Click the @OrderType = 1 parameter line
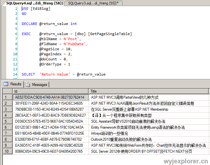Image resolution: width=210 pixels, height=165 pixels. click(55, 64)
